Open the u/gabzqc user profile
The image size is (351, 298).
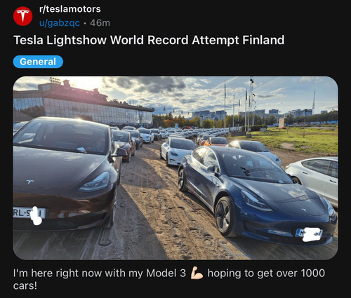pyautogui.click(x=60, y=23)
